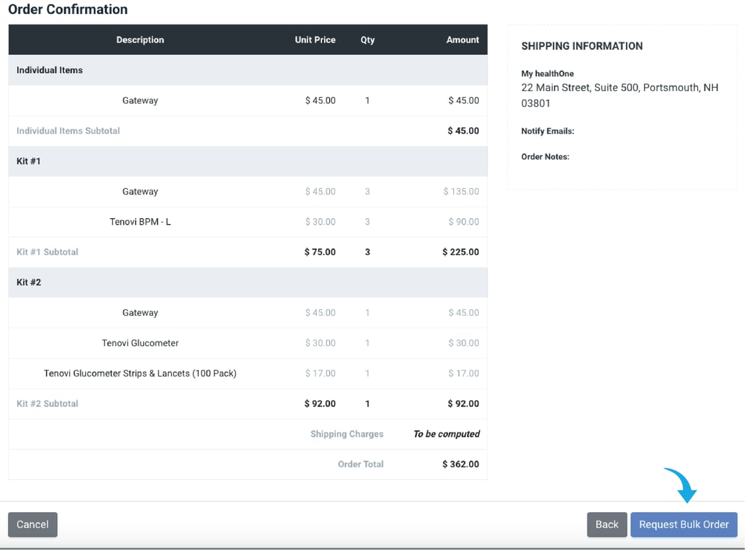Click the Order Total amount $362.00
Image resolution: width=745 pixels, height=550 pixels.
point(460,464)
